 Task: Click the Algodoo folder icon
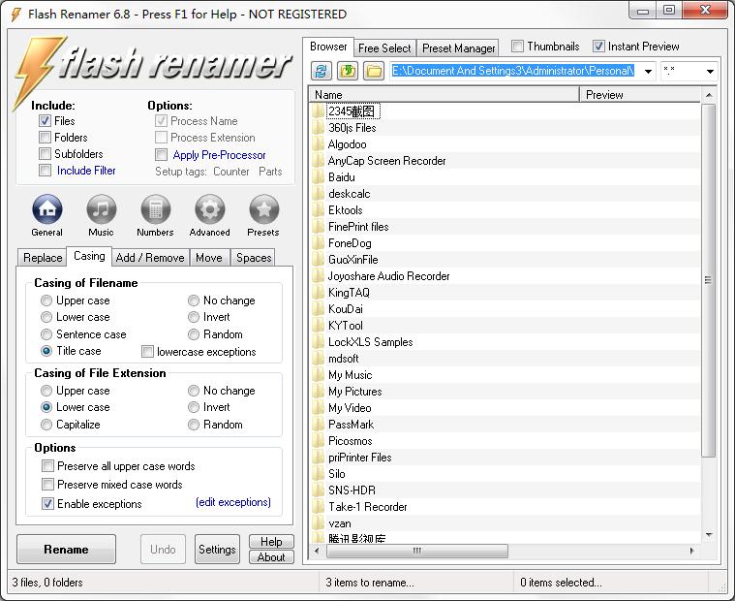tap(319, 144)
